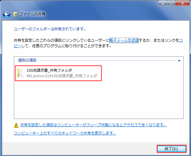
Task: Maximize the File Sharing window
Action: point(171,3)
